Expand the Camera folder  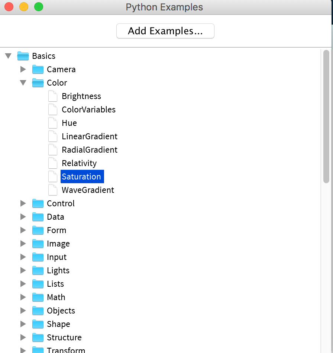coord(23,69)
